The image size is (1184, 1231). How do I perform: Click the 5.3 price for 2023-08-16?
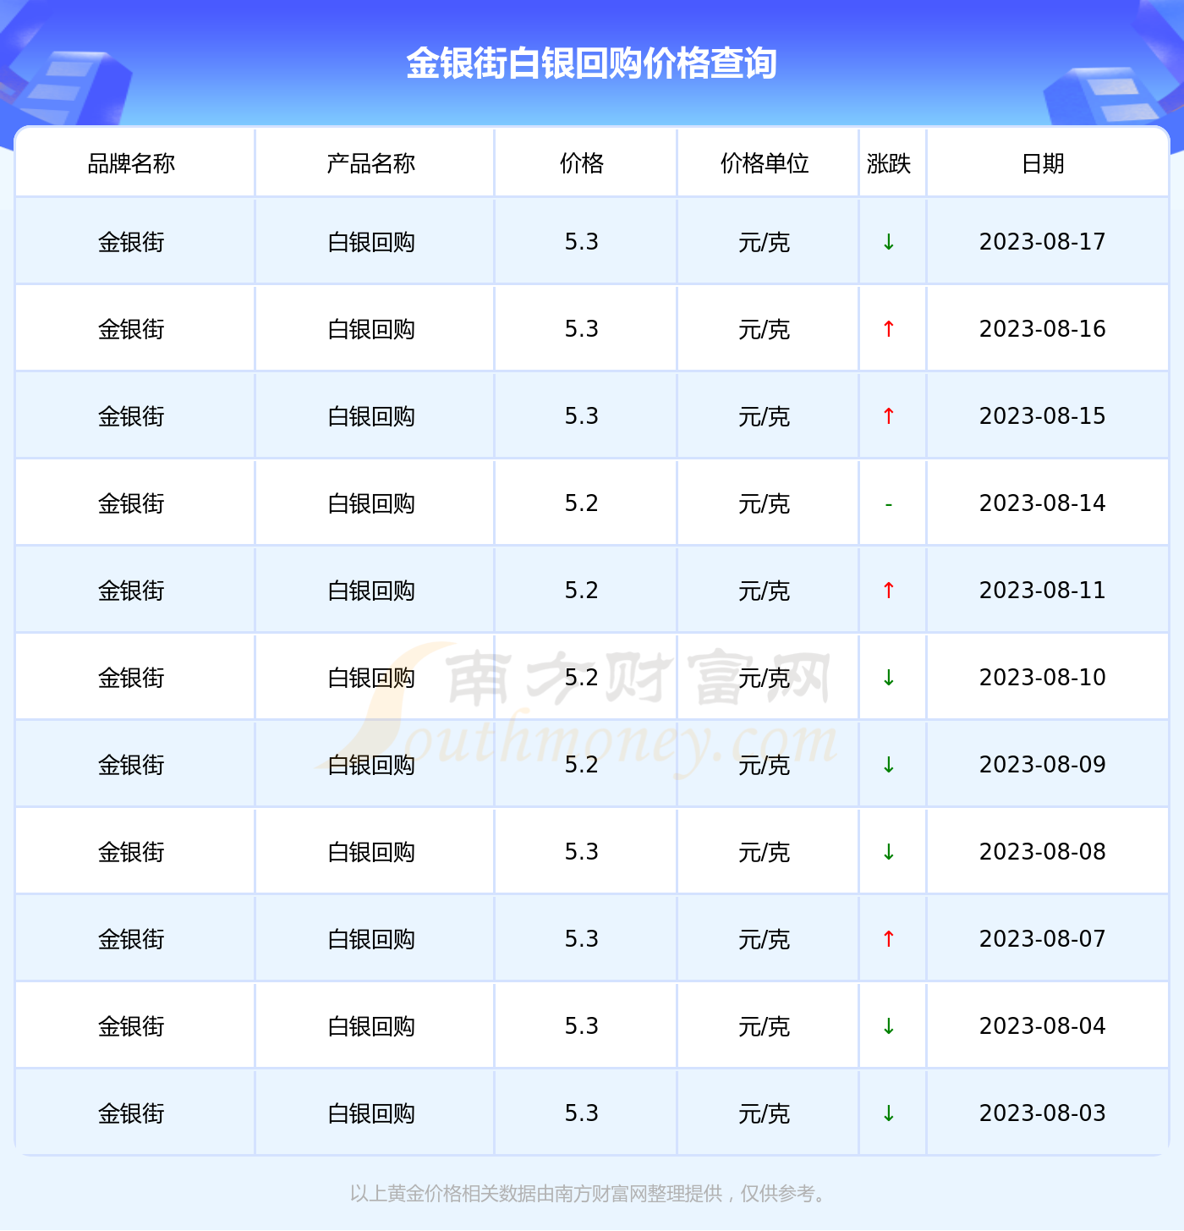pos(582,329)
